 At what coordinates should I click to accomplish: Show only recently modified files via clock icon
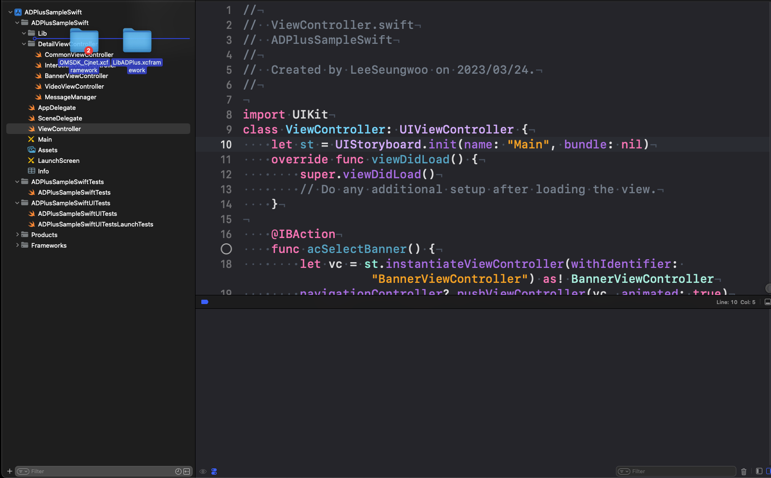tap(178, 471)
